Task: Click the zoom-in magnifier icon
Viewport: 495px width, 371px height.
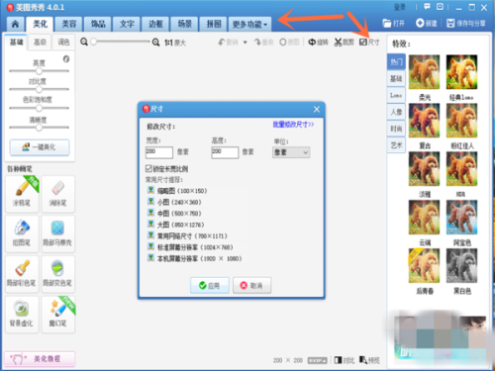Action: tap(155, 43)
